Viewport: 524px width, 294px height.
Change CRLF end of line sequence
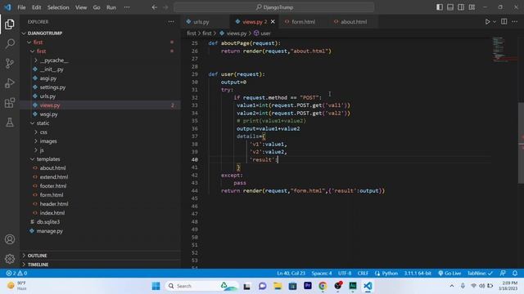[363, 273]
